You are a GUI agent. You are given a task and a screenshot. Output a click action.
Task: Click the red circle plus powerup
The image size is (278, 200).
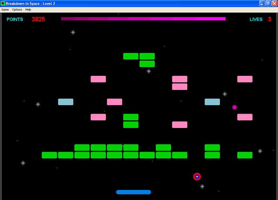point(197,177)
